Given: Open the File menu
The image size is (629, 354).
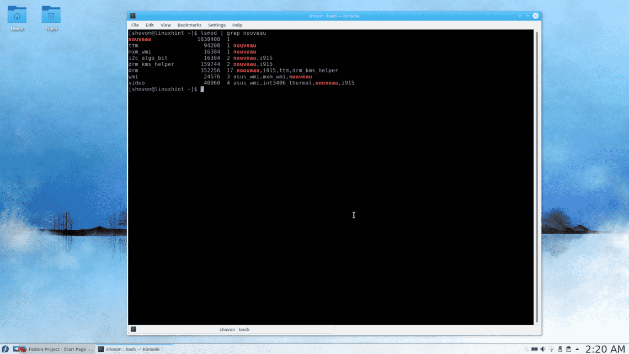Looking at the screenshot, I should point(135,25).
